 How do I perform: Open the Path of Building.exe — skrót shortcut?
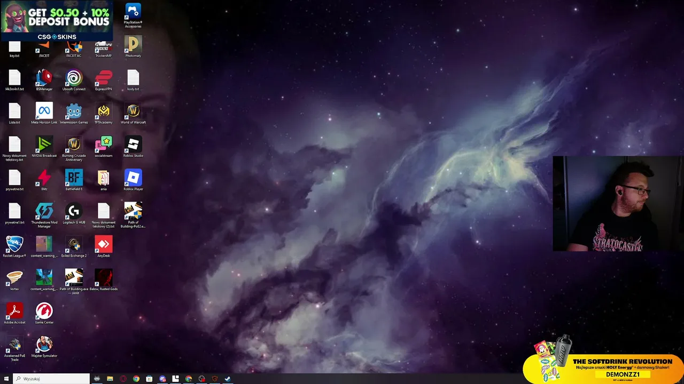(x=74, y=282)
